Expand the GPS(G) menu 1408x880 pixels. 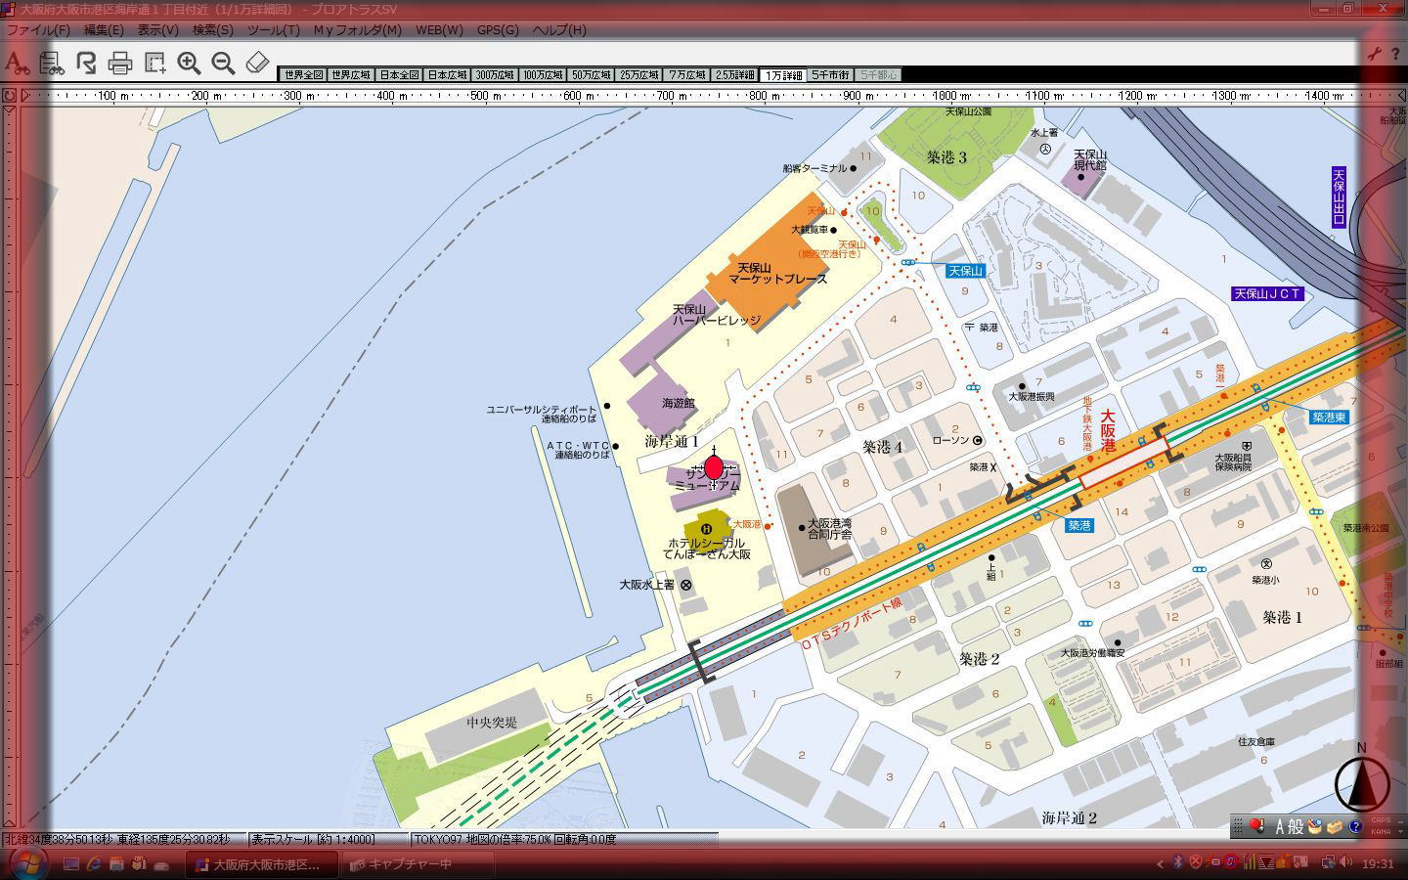click(x=498, y=29)
